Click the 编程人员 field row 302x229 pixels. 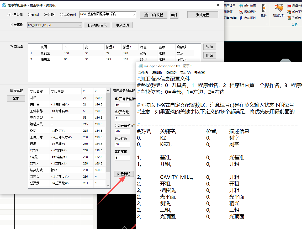click(67, 124)
